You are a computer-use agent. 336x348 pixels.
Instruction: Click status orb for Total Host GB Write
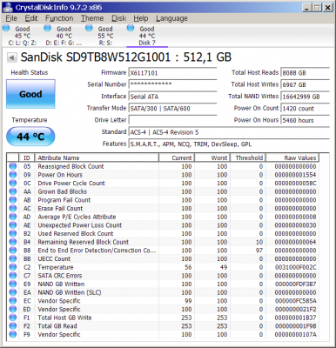(x=13, y=318)
